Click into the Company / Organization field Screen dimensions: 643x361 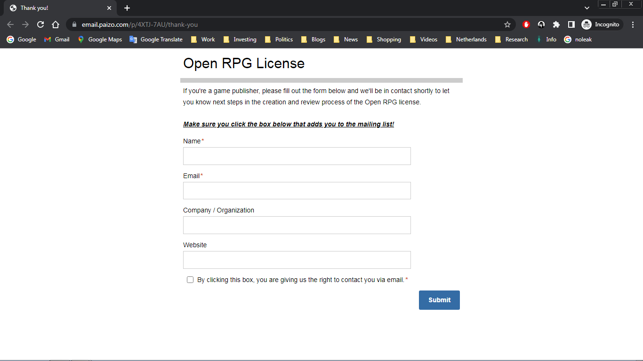point(297,225)
